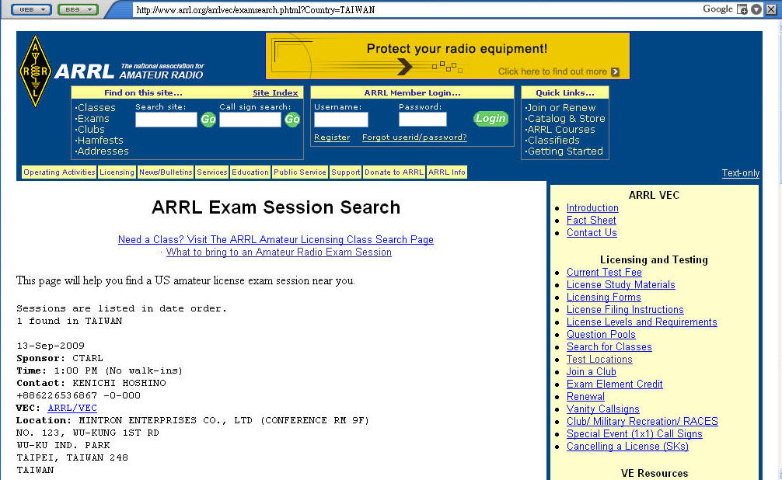The height and width of the screenshot is (480, 782).
Task: Open the Test Locations link
Action: [x=599, y=360]
